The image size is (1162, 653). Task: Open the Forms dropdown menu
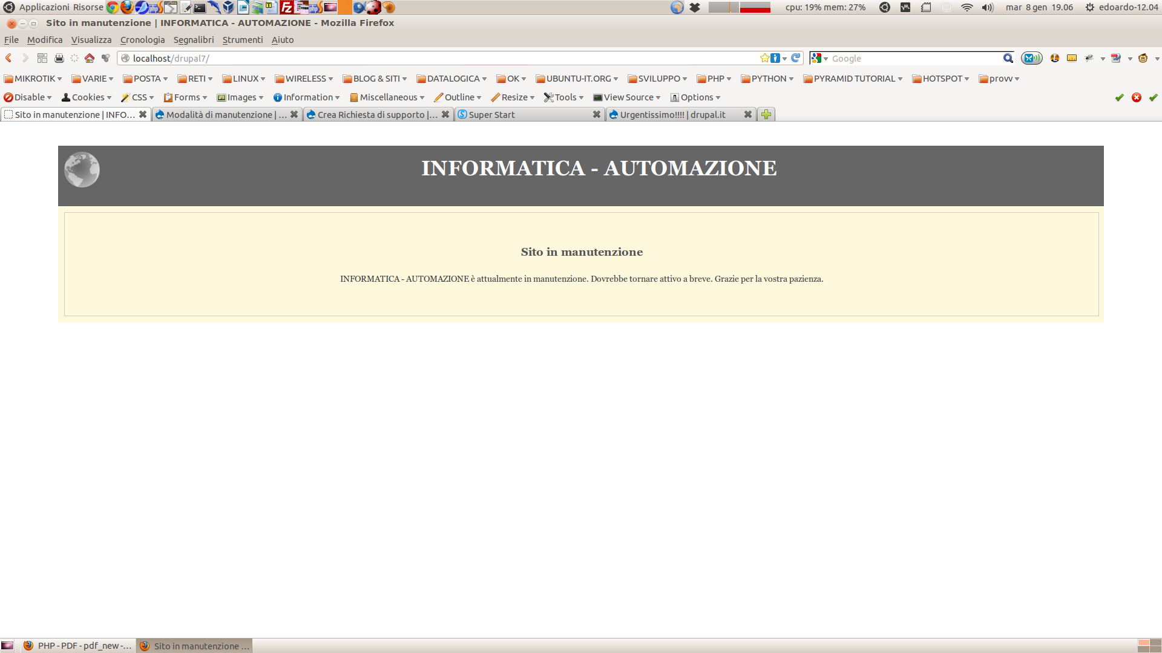click(185, 97)
